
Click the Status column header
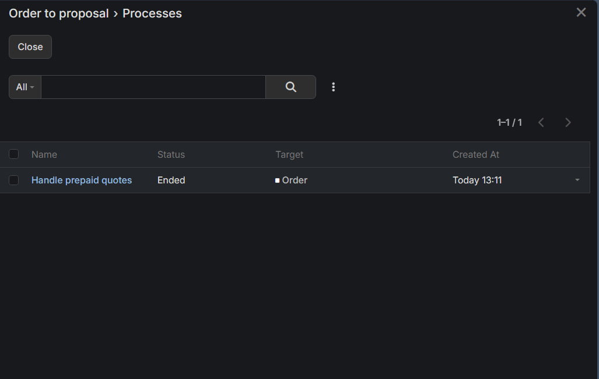(x=171, y=154)
